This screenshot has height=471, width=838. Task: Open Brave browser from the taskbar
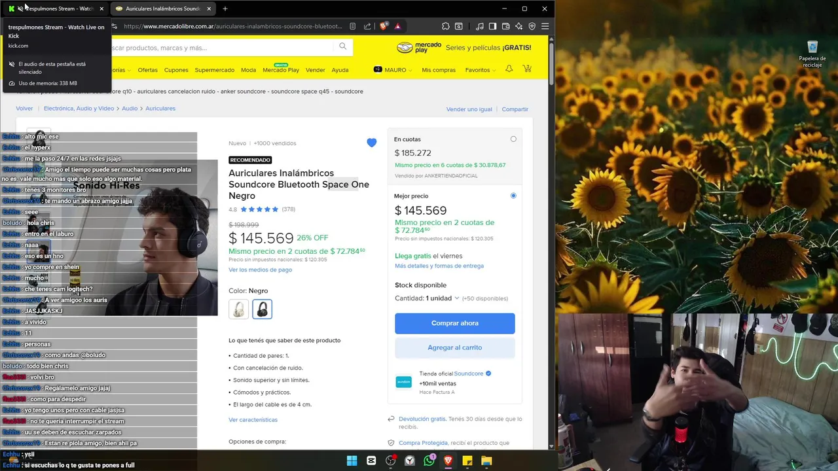pyautogui.click(x=448, y=461)
